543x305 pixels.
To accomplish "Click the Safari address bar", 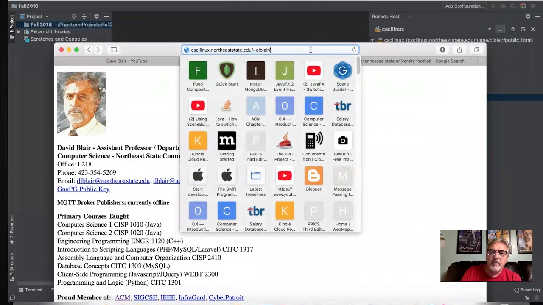I will (270, 50).
